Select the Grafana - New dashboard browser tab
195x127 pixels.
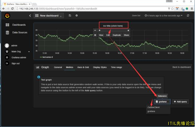coord(17,4)
